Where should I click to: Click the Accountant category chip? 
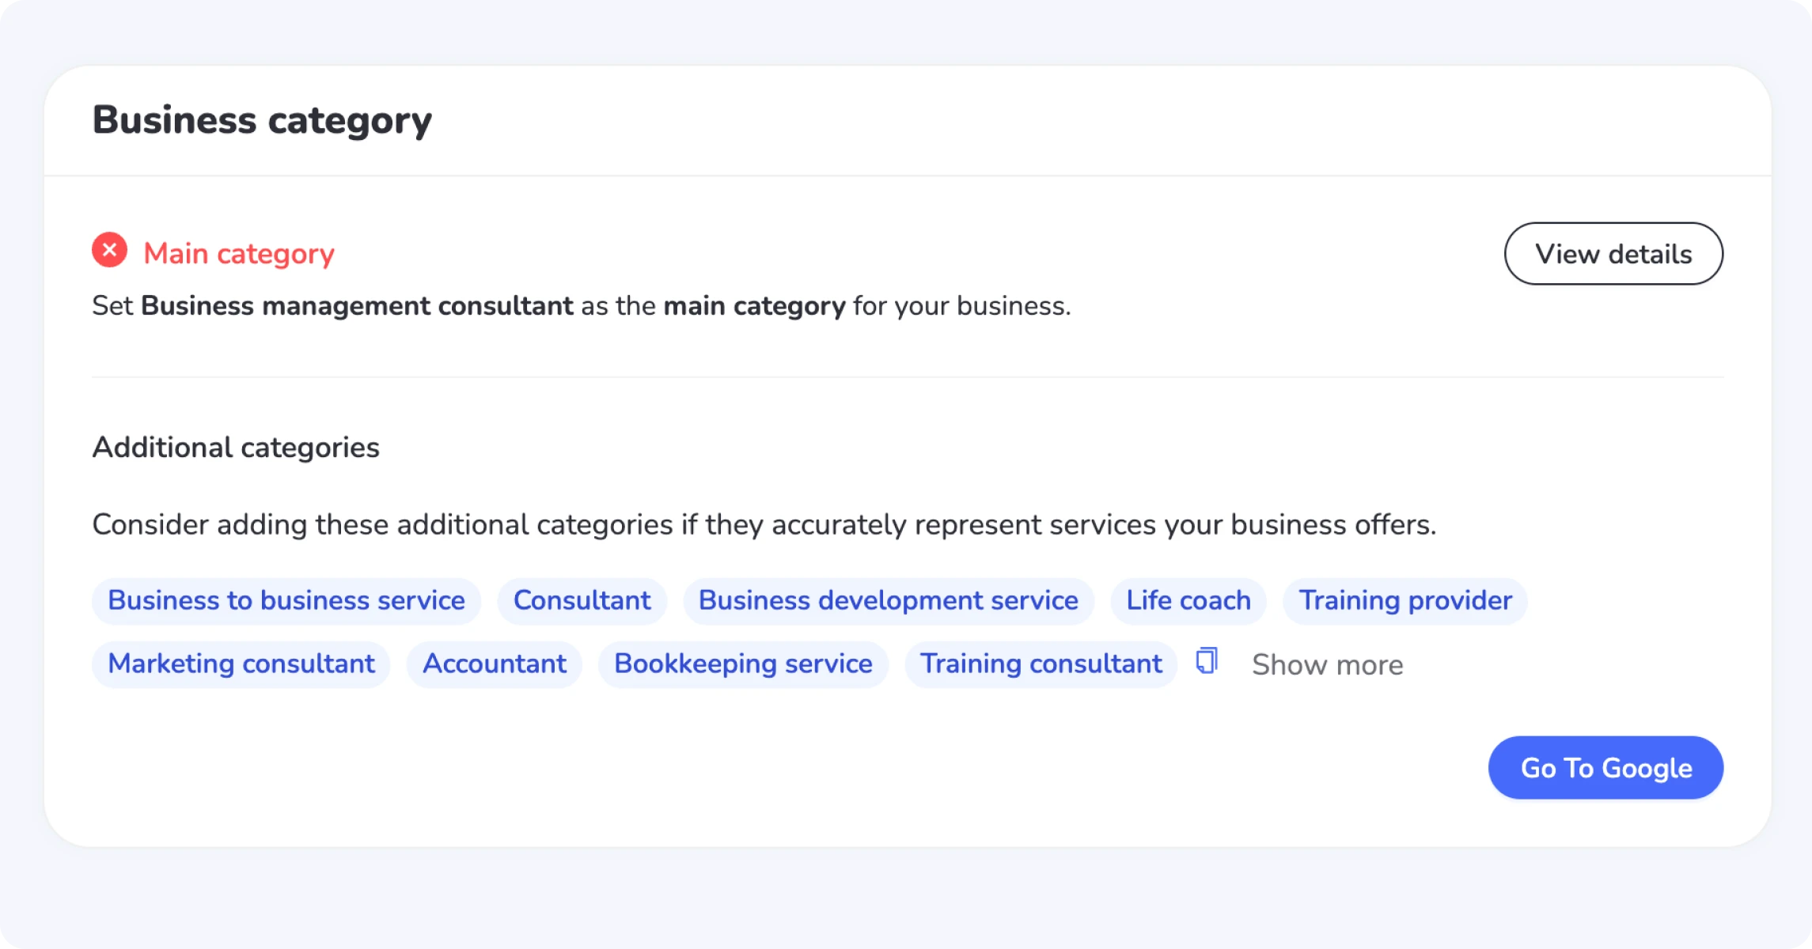click(494, 664)
